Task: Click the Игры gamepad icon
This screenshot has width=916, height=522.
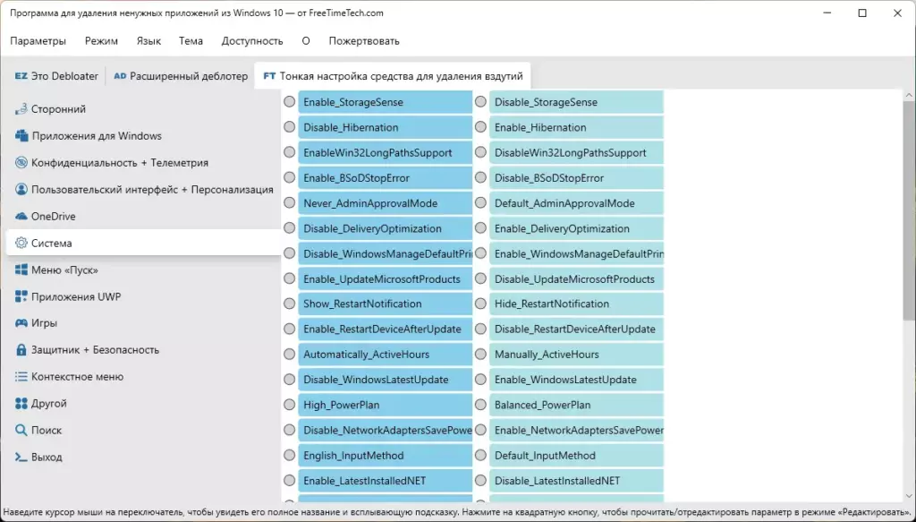Action: pos(21,322)
